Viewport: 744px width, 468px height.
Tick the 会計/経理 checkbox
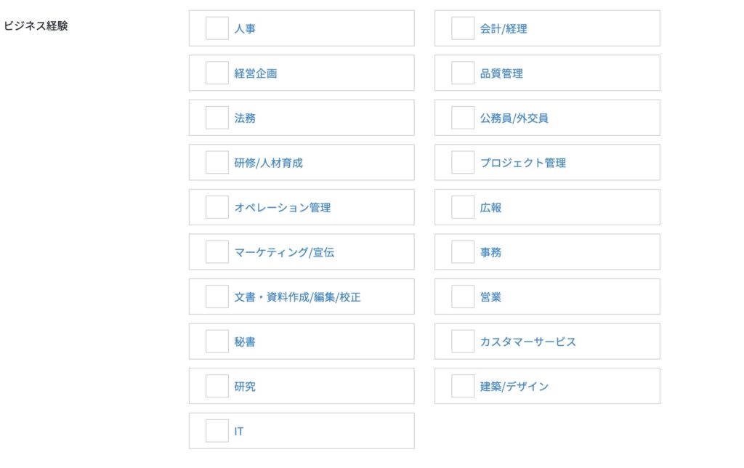(462, 28)
